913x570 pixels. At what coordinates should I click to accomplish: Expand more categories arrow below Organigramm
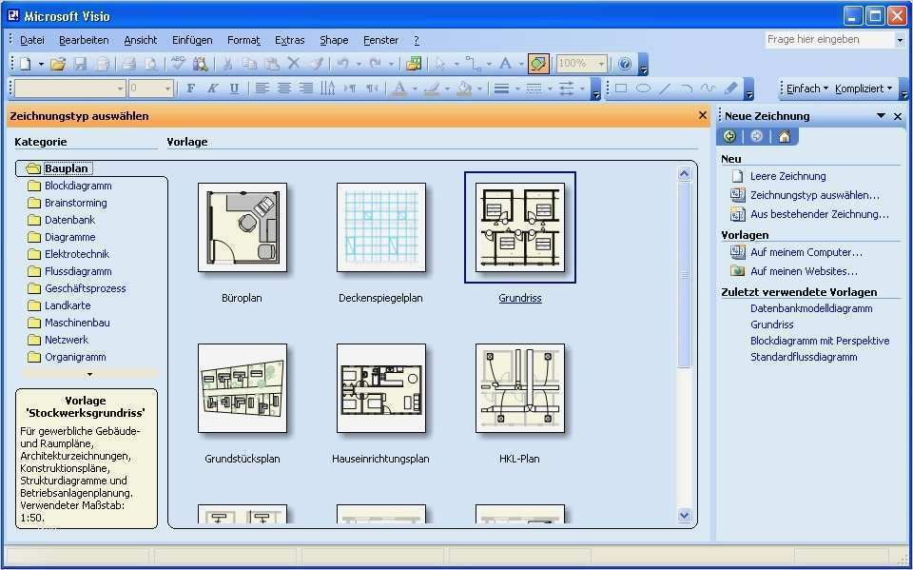89,374
